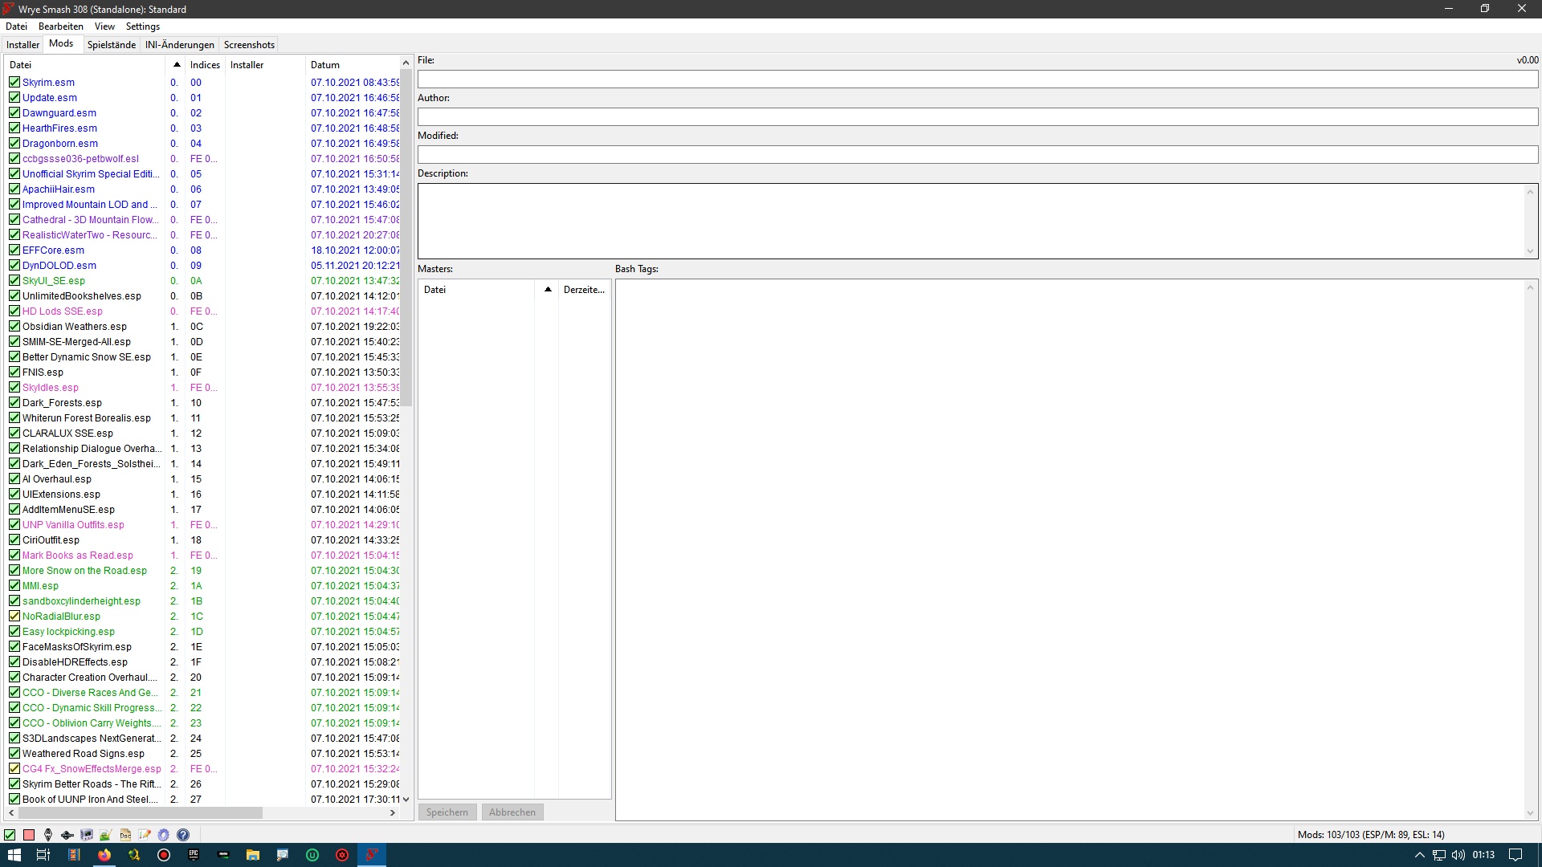Click the green checkmark status bar icon

(10, 835)
